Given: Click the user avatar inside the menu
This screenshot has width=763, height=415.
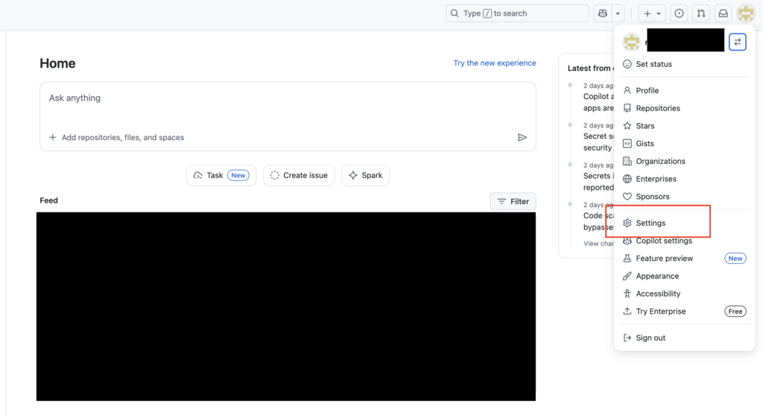Looking at the screenshot, I should click(632, 42).
